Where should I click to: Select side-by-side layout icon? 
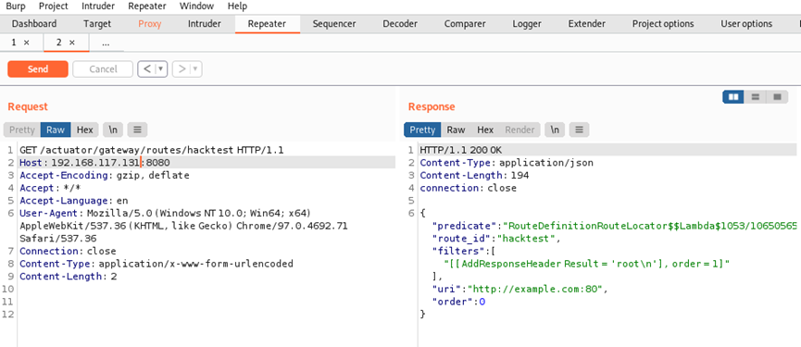[733, 97]
